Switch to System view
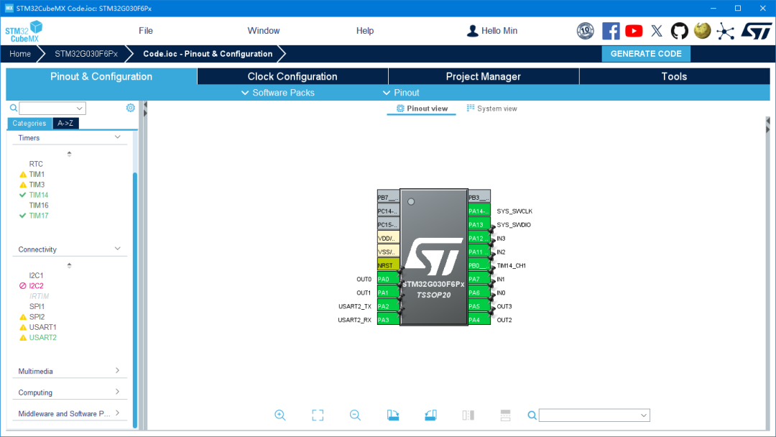Screen dimensions: 776x437 (492, 109)
